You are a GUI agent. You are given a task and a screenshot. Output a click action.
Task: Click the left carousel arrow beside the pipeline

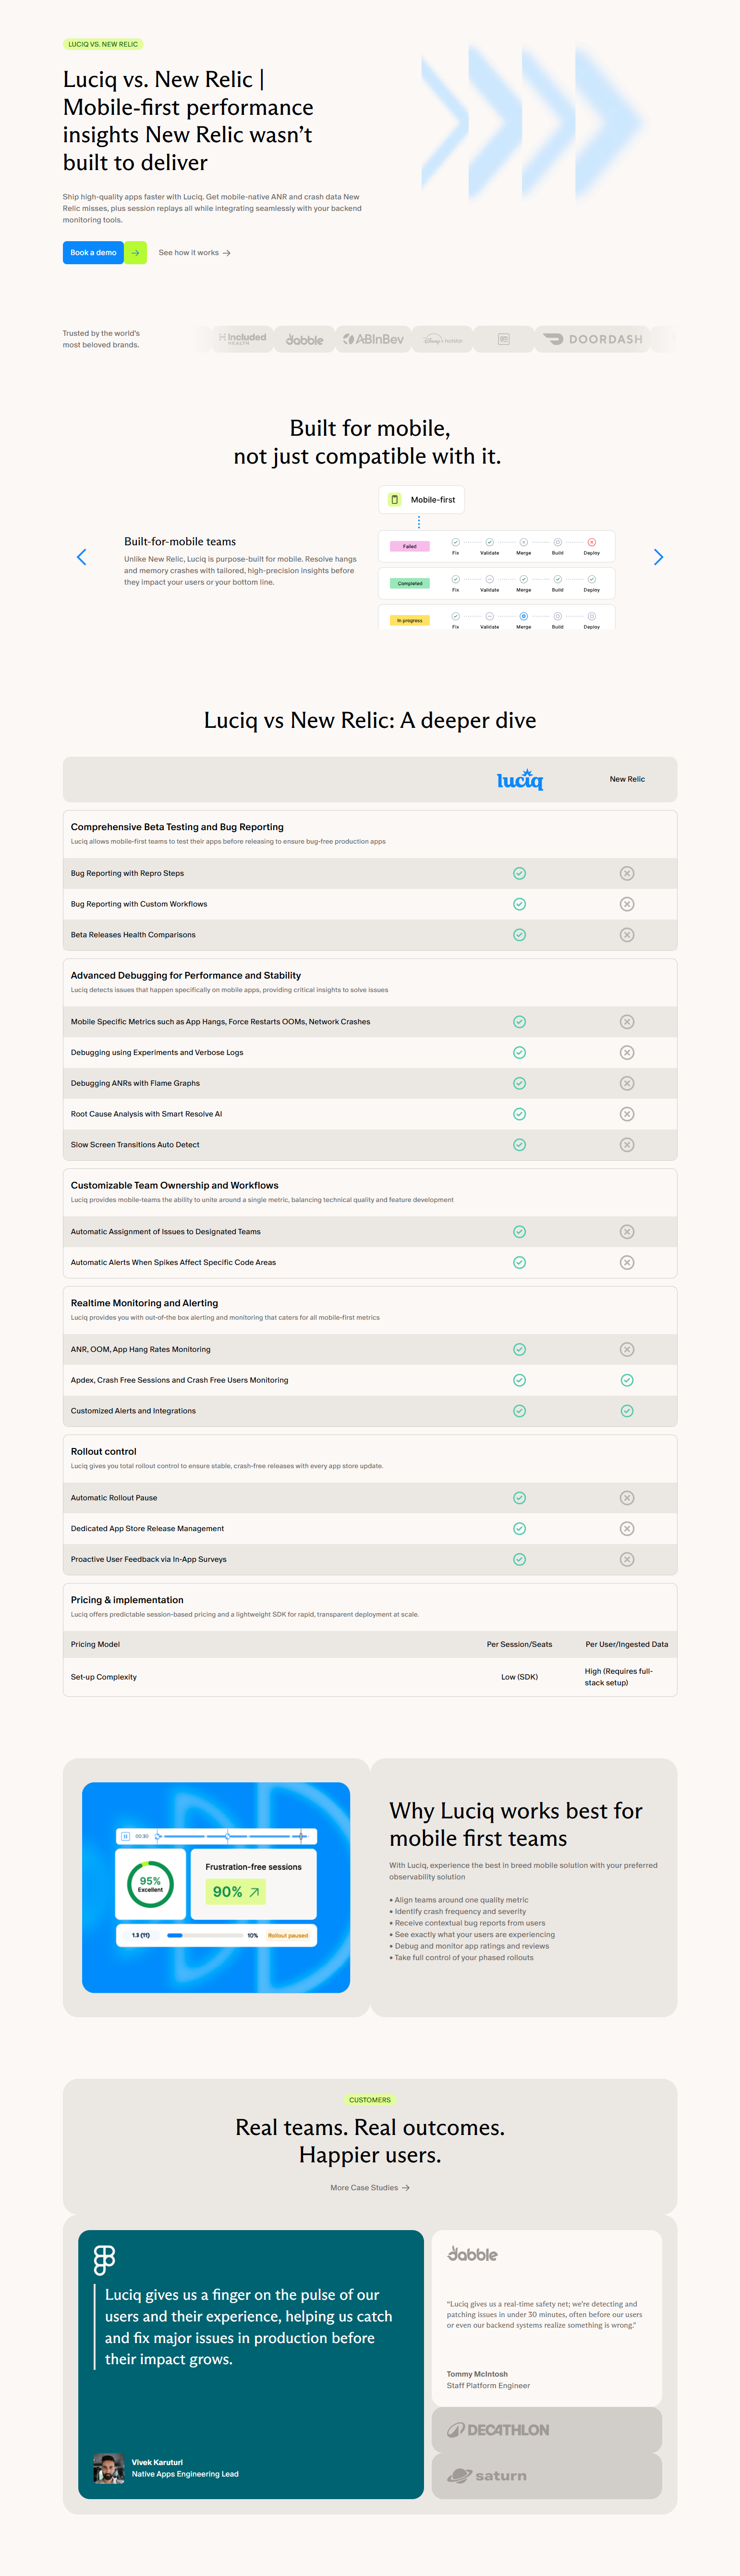[82, 556]
